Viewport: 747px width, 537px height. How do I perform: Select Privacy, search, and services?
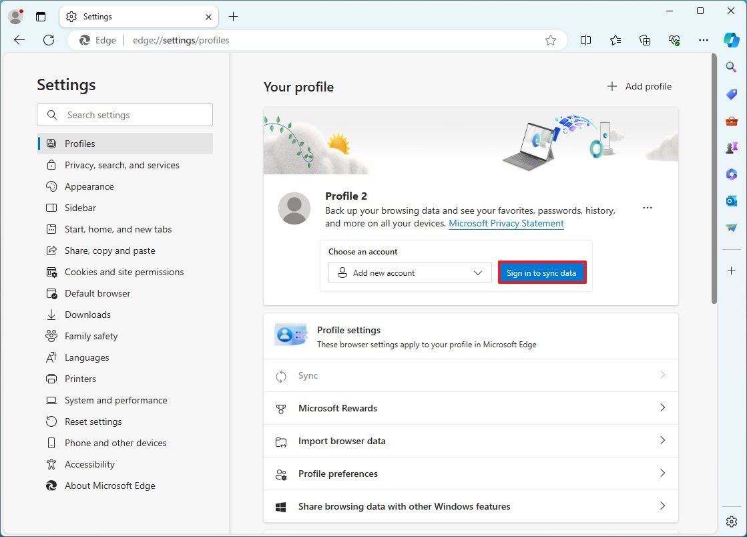pyautogui.click(x=121, y=165)
